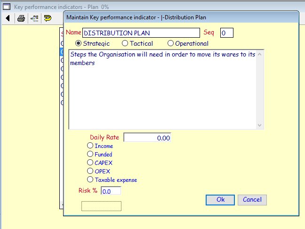Focus the Seq number field
The height and width of the screenshot is (229, 305).
226,33
